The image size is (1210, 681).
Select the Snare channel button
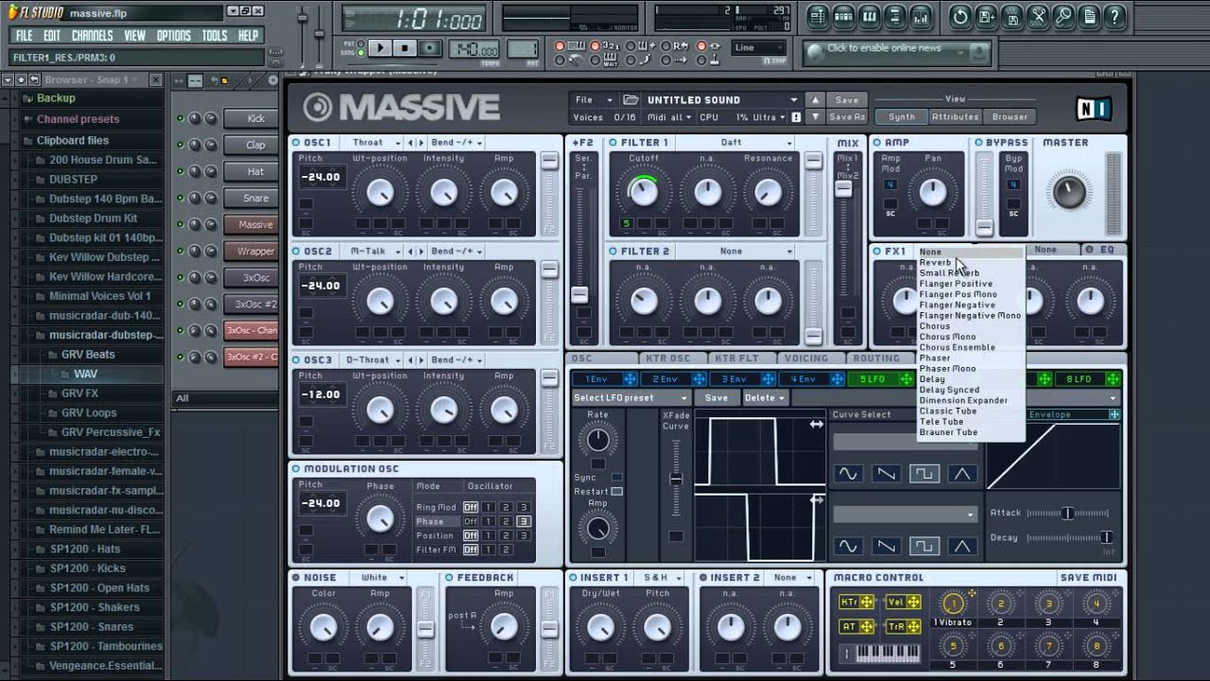click(x=255, y=199)
